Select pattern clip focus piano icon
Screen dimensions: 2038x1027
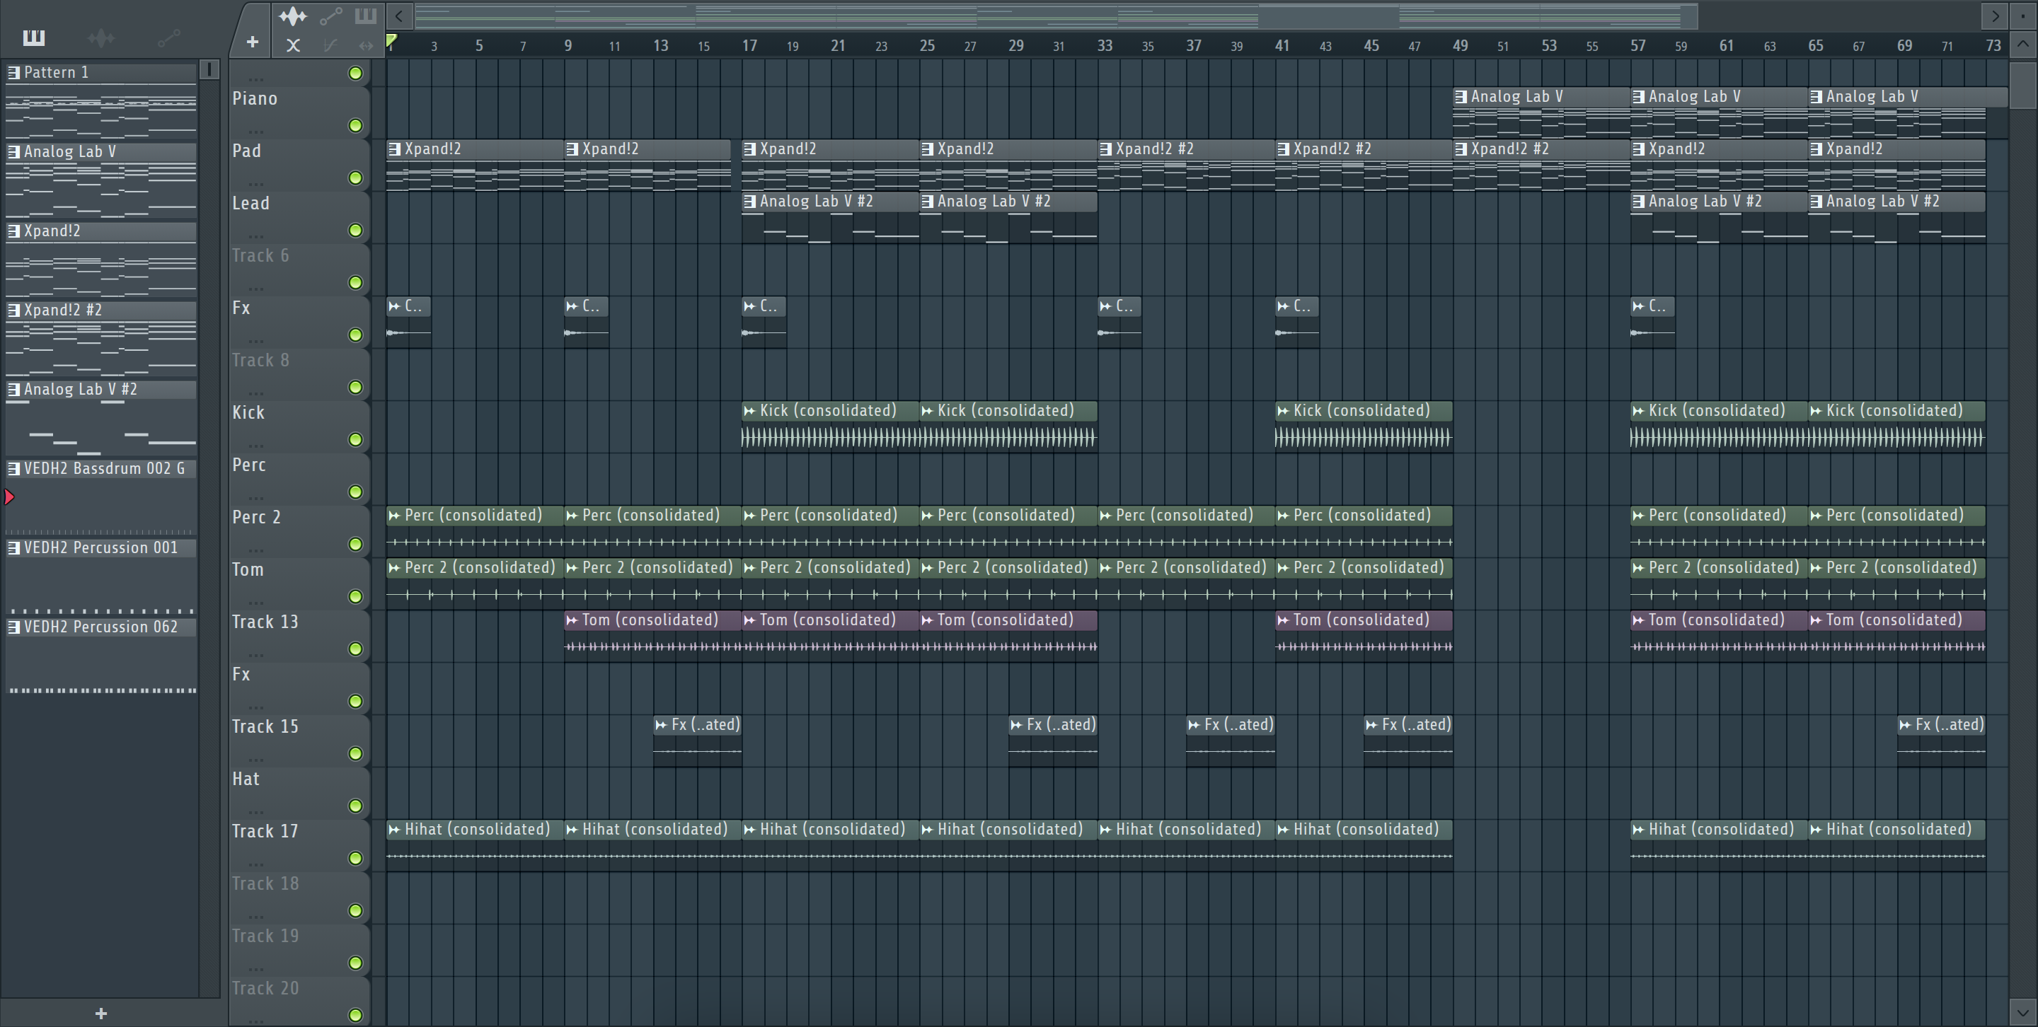[364, 16]
